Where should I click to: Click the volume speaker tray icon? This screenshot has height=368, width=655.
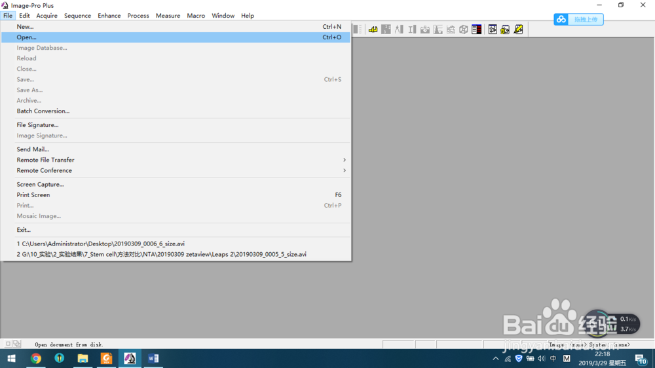point(542,358)
